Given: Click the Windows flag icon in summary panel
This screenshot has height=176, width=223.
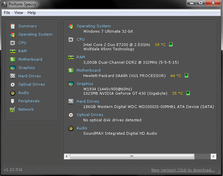Looking at the screenshot, I should point(71,26).
